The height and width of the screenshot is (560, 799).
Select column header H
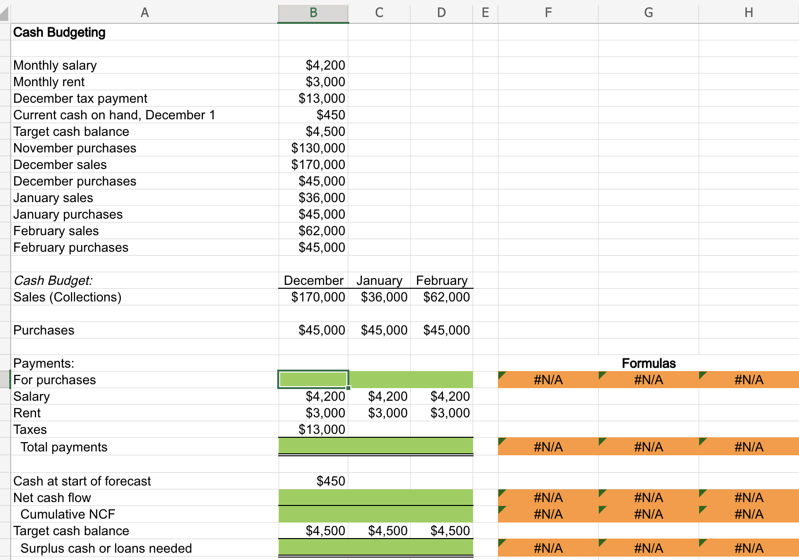749,13
